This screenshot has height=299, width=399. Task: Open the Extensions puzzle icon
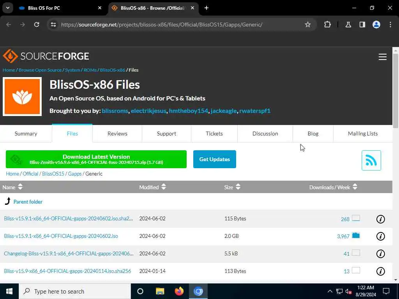(x=327, y=25)
